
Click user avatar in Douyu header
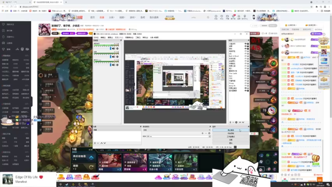point(254,17)
